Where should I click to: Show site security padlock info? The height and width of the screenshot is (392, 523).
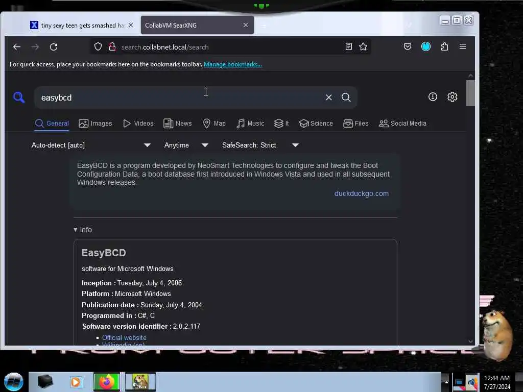112,46
